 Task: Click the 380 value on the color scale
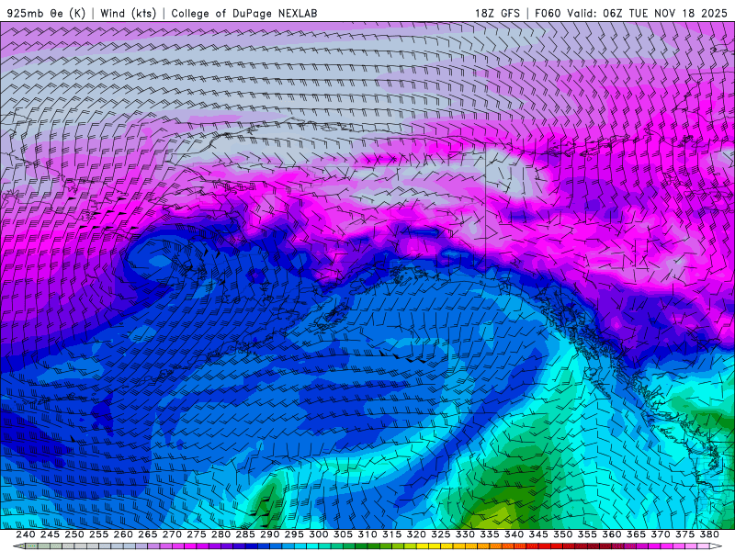point(708,534)
